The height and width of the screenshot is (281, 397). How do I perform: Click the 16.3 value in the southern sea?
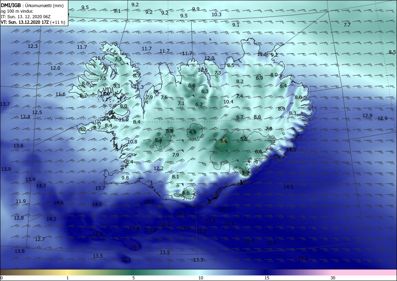(x=136, y=247)
